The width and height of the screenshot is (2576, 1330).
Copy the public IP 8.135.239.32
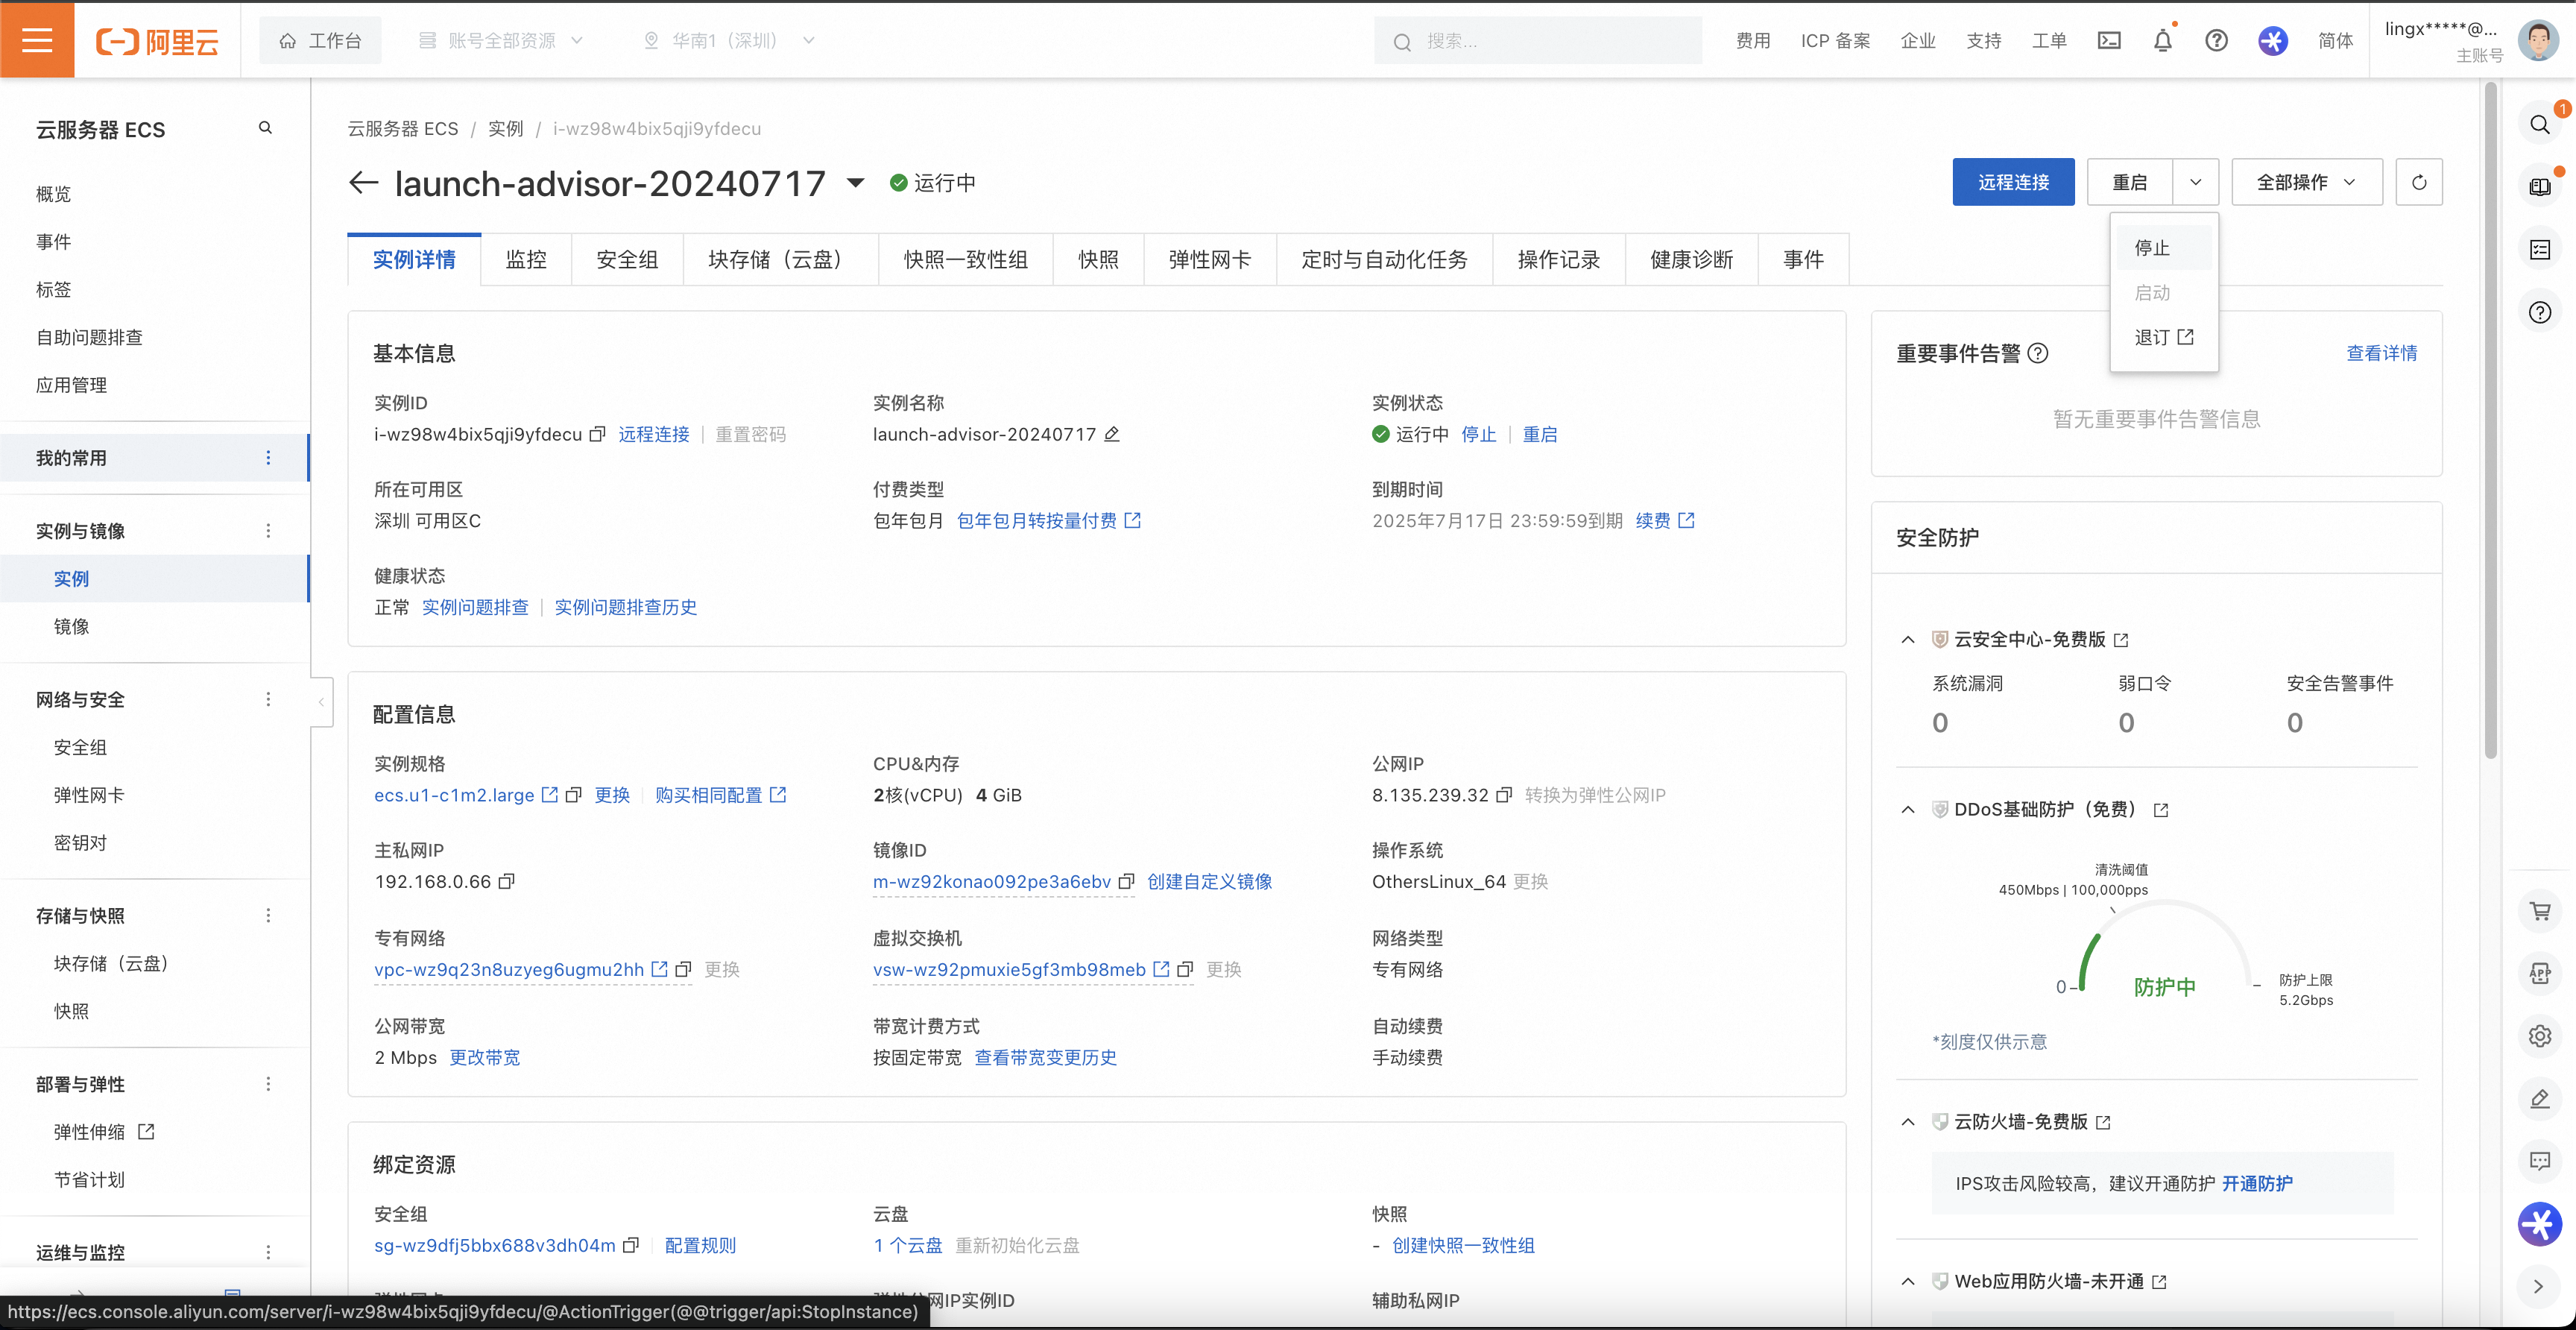[x=1503, y=795]
